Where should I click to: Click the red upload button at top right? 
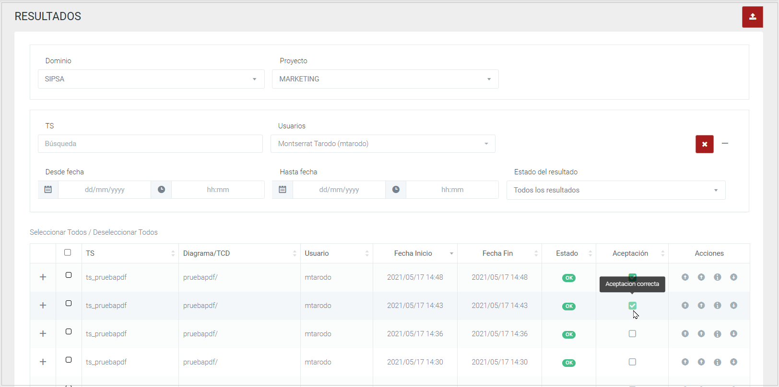click(752, 17)
